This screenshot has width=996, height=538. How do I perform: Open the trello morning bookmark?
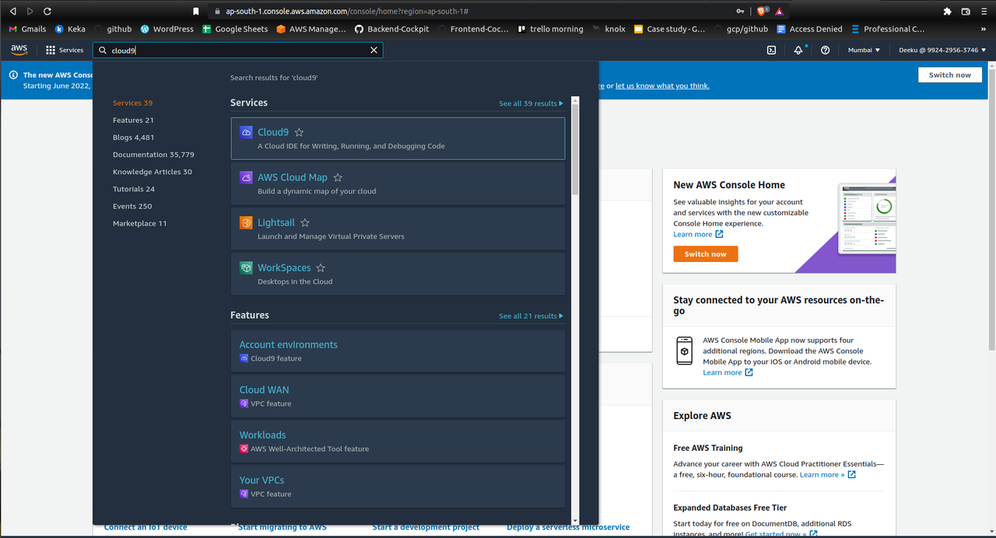550,29
